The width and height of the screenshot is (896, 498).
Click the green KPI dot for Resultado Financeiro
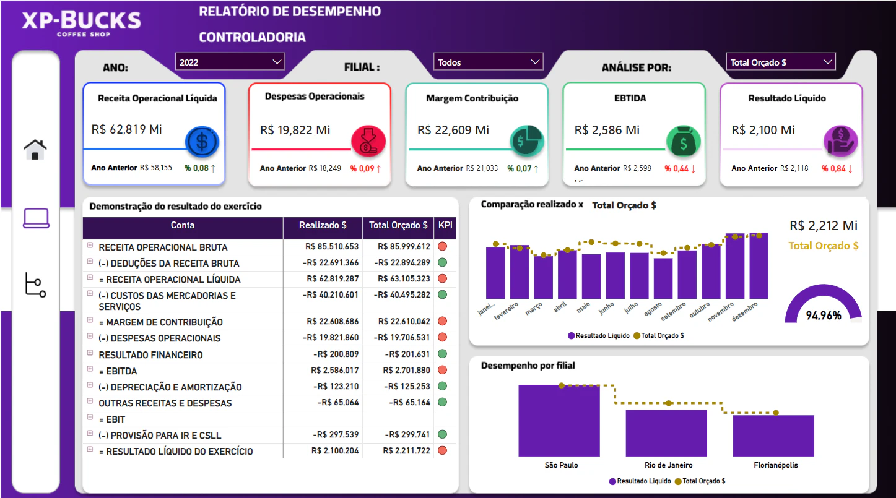pos(442,354)
